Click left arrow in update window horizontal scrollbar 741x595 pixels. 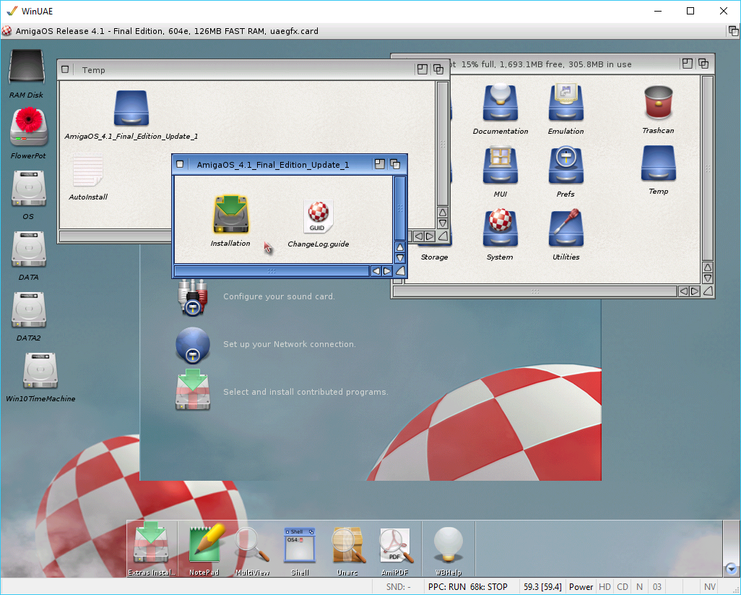pyautogui.click(x=376, y=271)
